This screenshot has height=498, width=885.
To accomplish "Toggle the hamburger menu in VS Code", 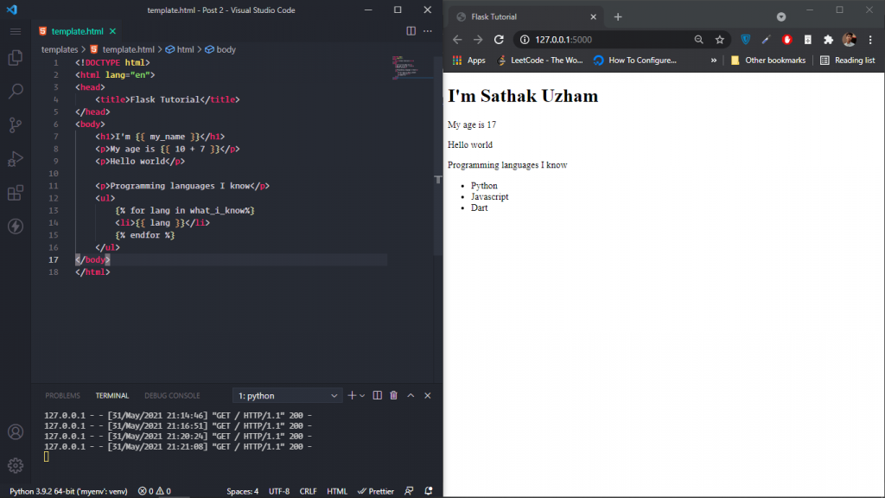I will [x=16, y=31].
